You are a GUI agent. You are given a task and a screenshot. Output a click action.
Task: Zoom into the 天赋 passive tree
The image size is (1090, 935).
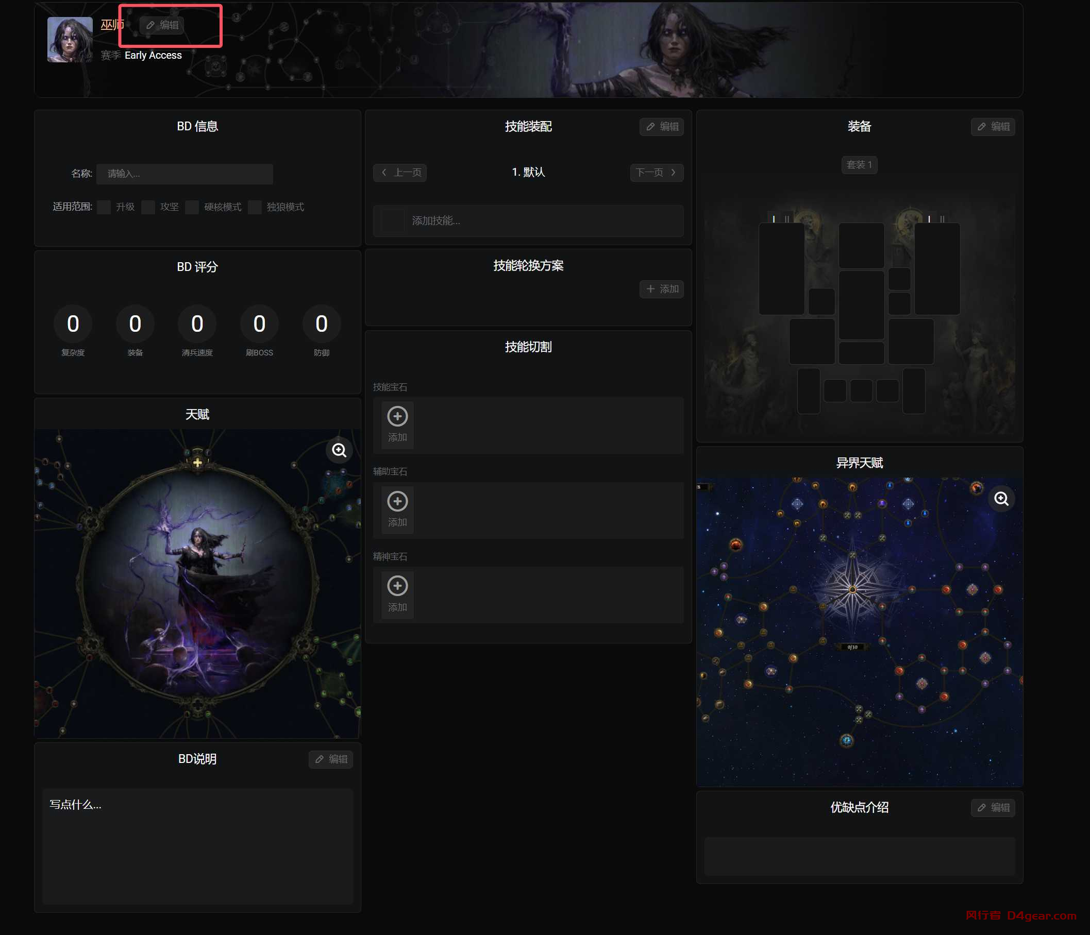click(339, 450)
